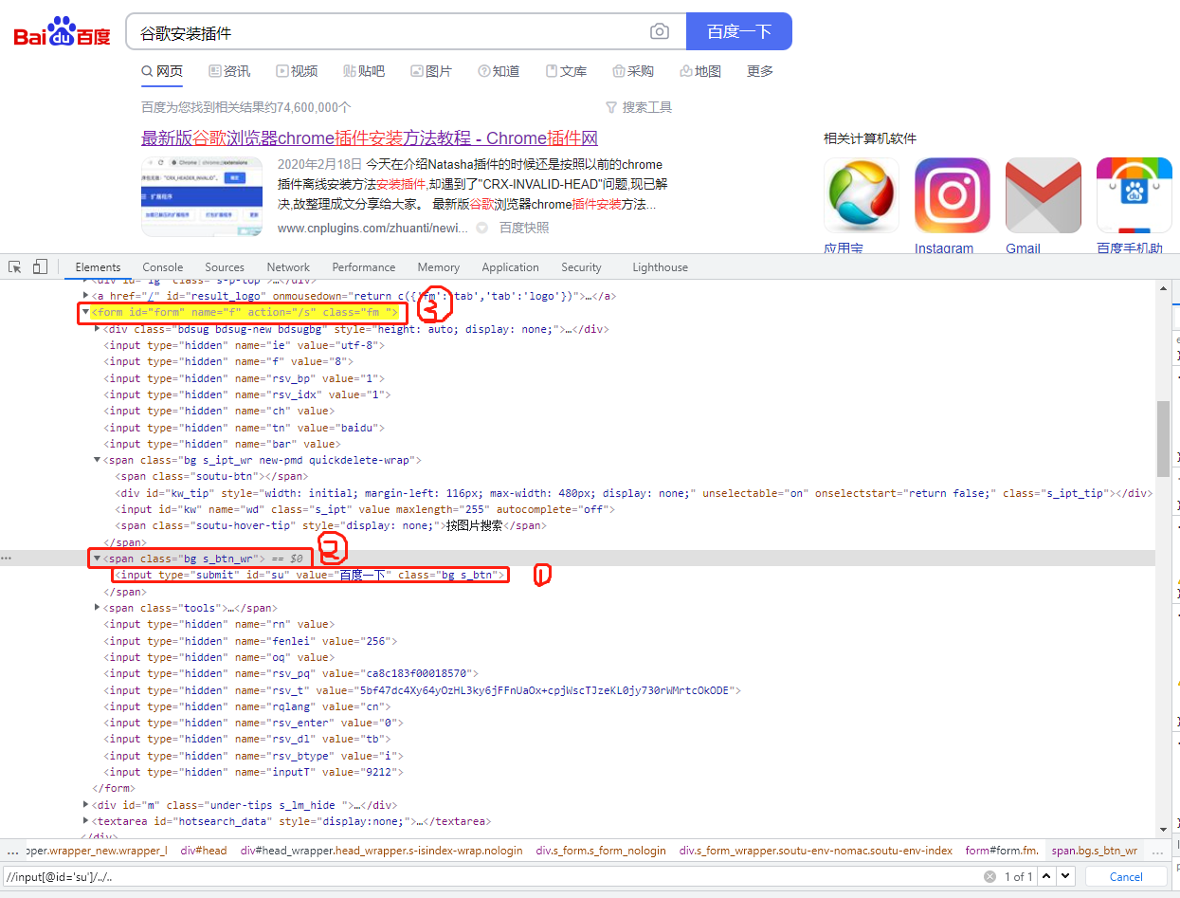1180x898 pixels.
Task: Open the Instagram app icon
Action: [x=952, y=194]
